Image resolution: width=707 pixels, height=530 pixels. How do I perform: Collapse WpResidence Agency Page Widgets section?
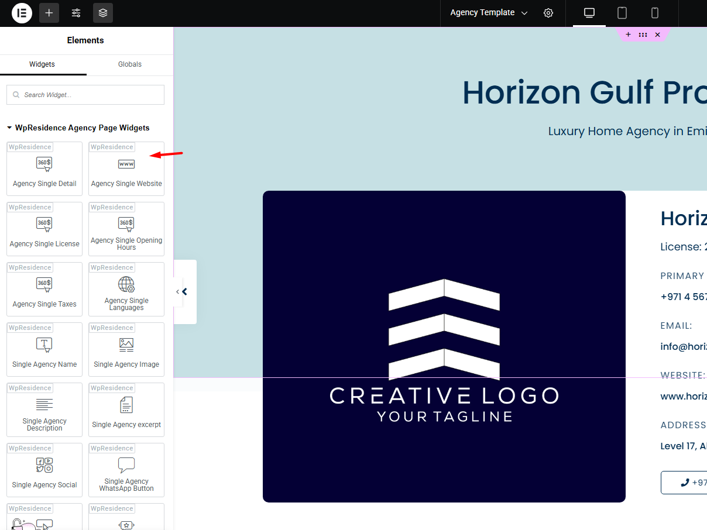[x=9, y=128]
